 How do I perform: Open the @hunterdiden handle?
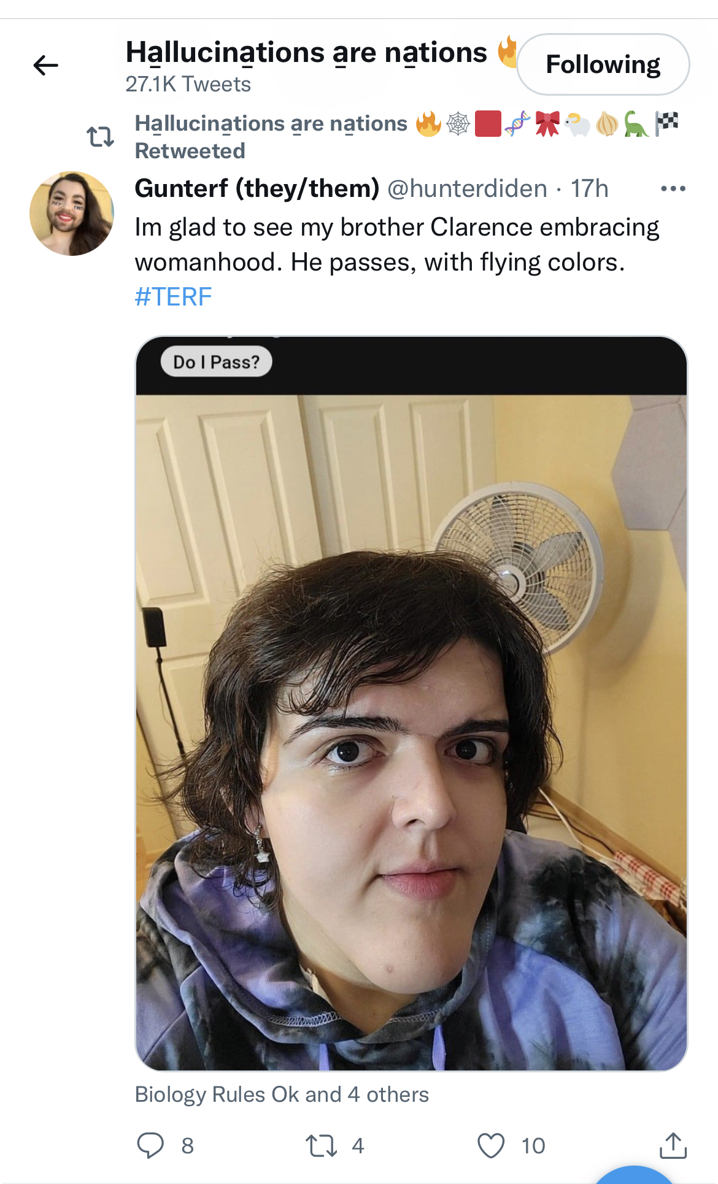click(x=467, y=188)
